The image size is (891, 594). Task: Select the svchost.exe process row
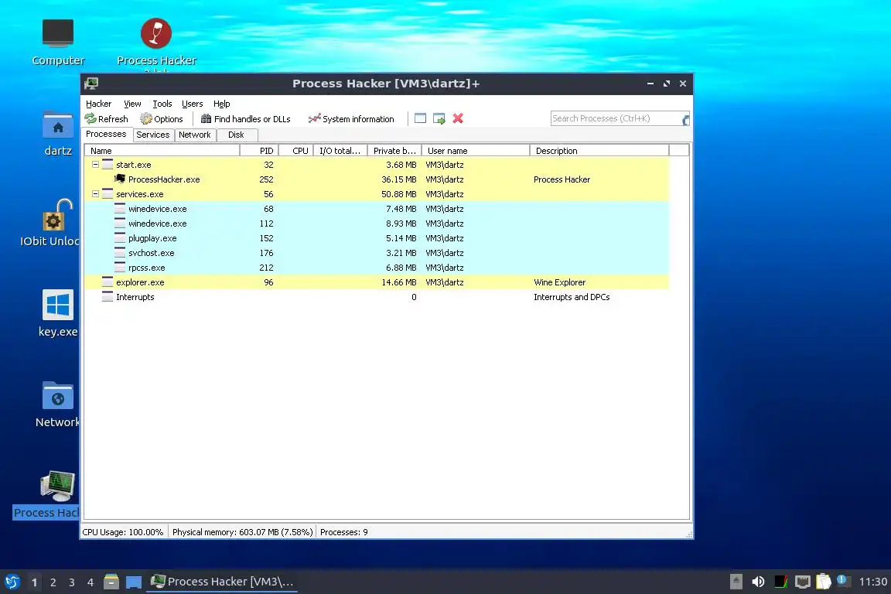click(377, 253)
